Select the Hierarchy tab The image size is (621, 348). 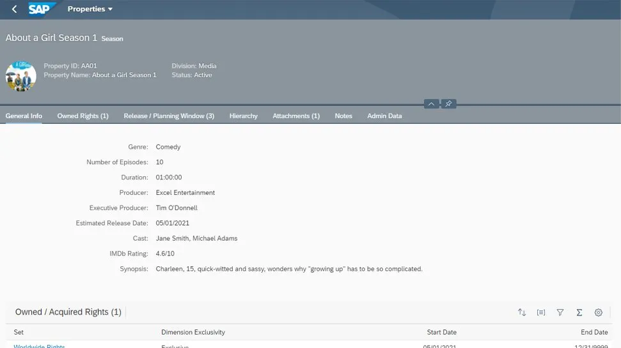[x=243, y=116]
